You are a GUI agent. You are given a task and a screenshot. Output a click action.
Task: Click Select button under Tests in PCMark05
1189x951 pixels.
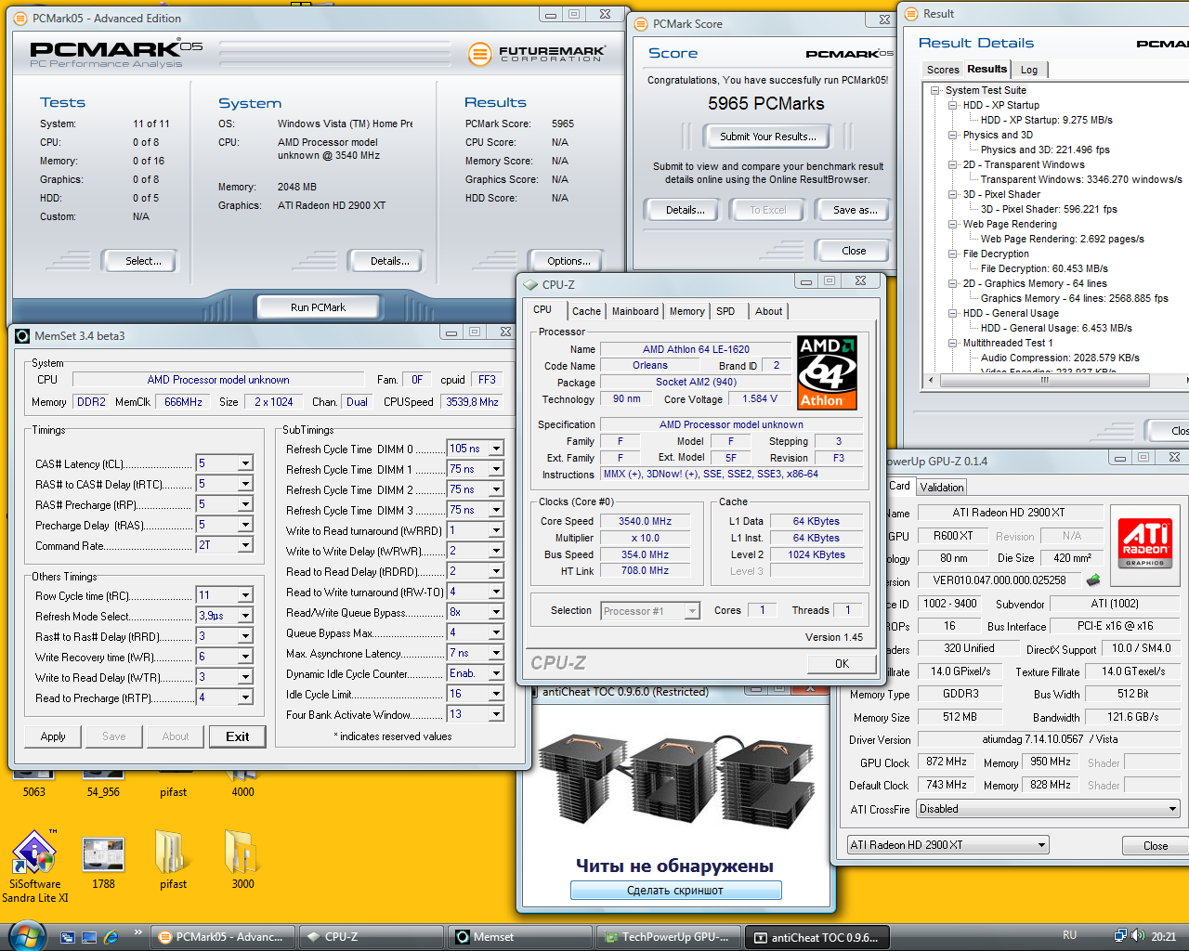tap(143, 261)
